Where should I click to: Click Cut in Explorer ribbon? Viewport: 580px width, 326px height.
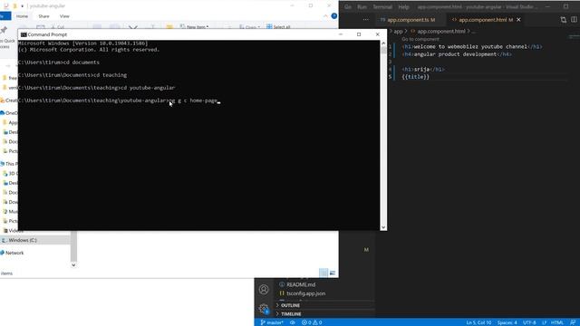(58, 27)
